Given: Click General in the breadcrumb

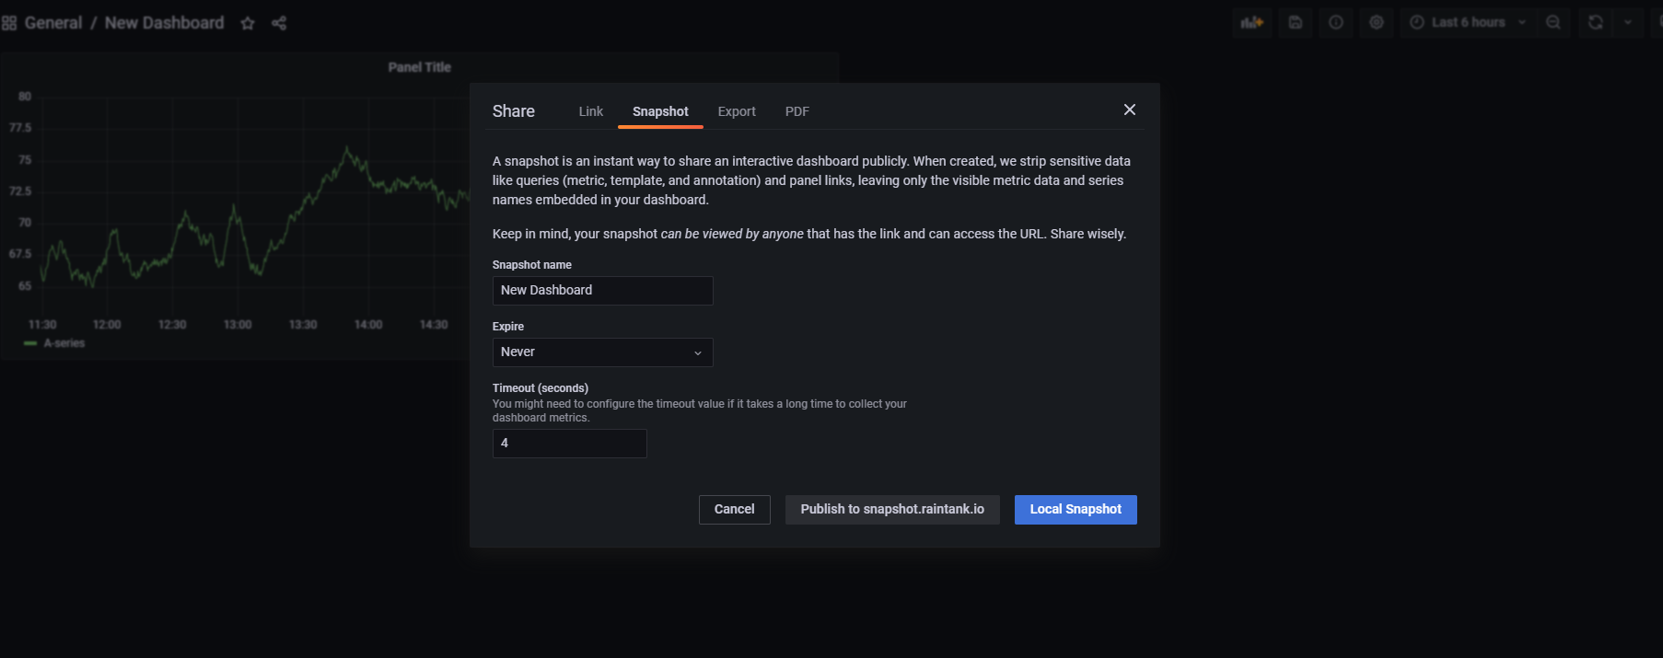Looking at the screenshot, I should click(53, 23).
